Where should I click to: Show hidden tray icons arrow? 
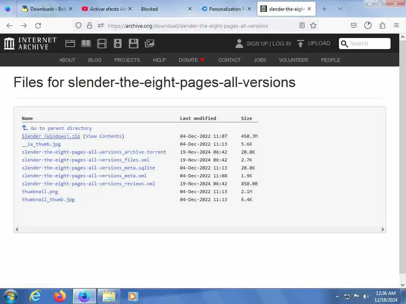click(337, 296)
